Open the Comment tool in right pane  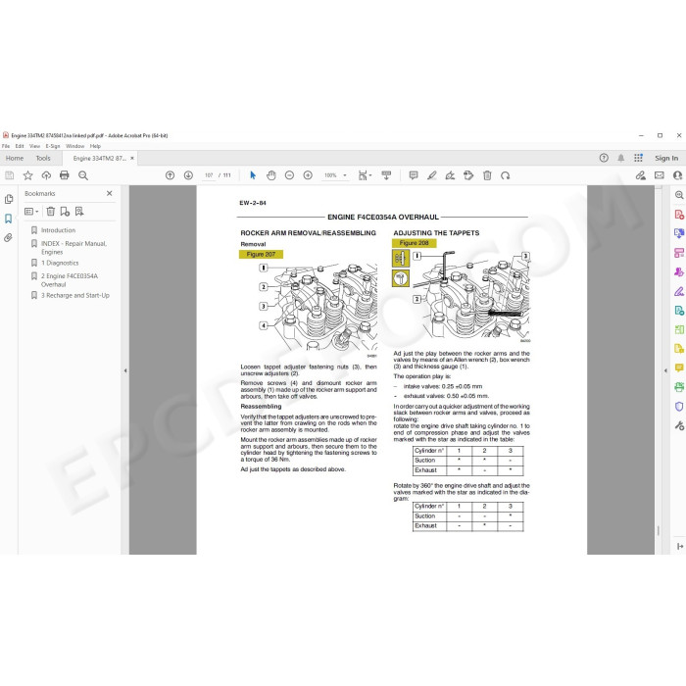(x=679, y=367)
